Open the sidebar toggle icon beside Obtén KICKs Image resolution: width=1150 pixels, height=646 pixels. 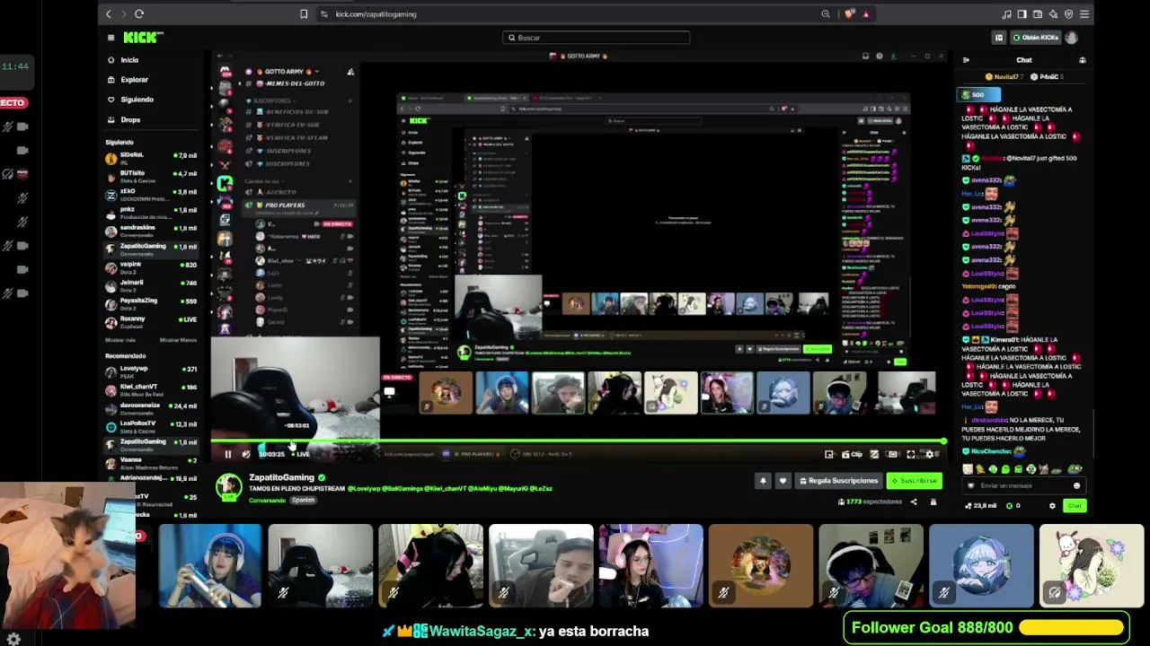click(998, 38)
